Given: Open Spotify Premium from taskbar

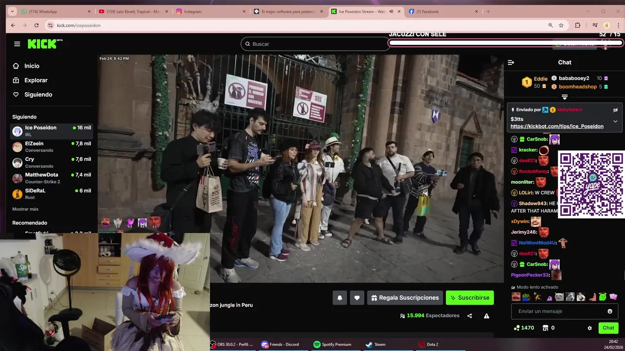Looking at the screenshot, I should point(333,344).
